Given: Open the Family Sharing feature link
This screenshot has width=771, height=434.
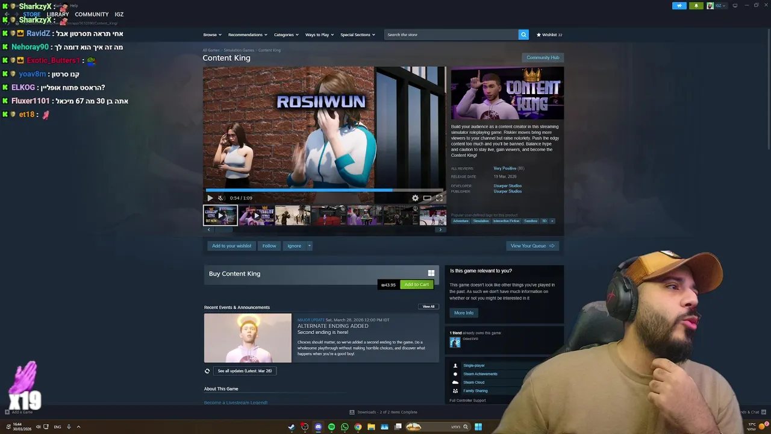Looking at the screenshot, I should pyautogui.click(x=475, y=391).
